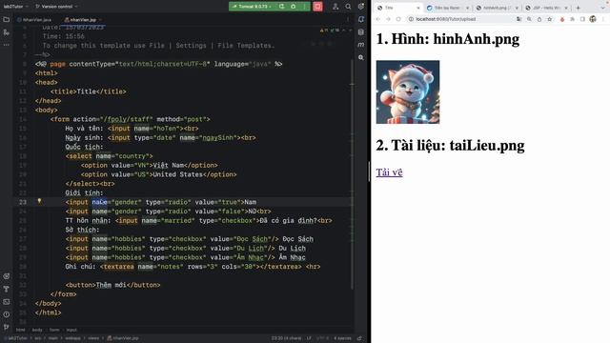Open Search Everywhere magnifier in IDE

348,7
